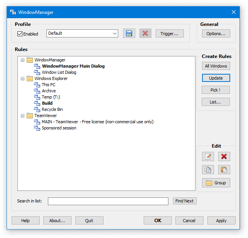This screenshot has height=238, width=248.
Task: Click the WindowManager title bar app icon
Action: pyautogui.click(x=13, y=12)
